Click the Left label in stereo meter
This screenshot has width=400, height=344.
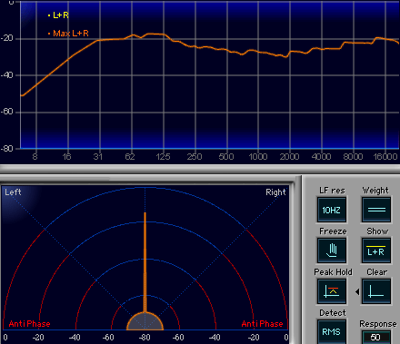[x=13, y=192]
